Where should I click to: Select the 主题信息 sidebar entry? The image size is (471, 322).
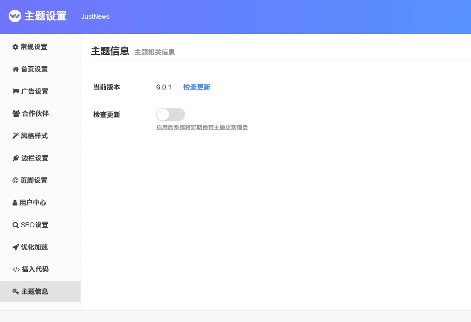(x=34, y=292)
